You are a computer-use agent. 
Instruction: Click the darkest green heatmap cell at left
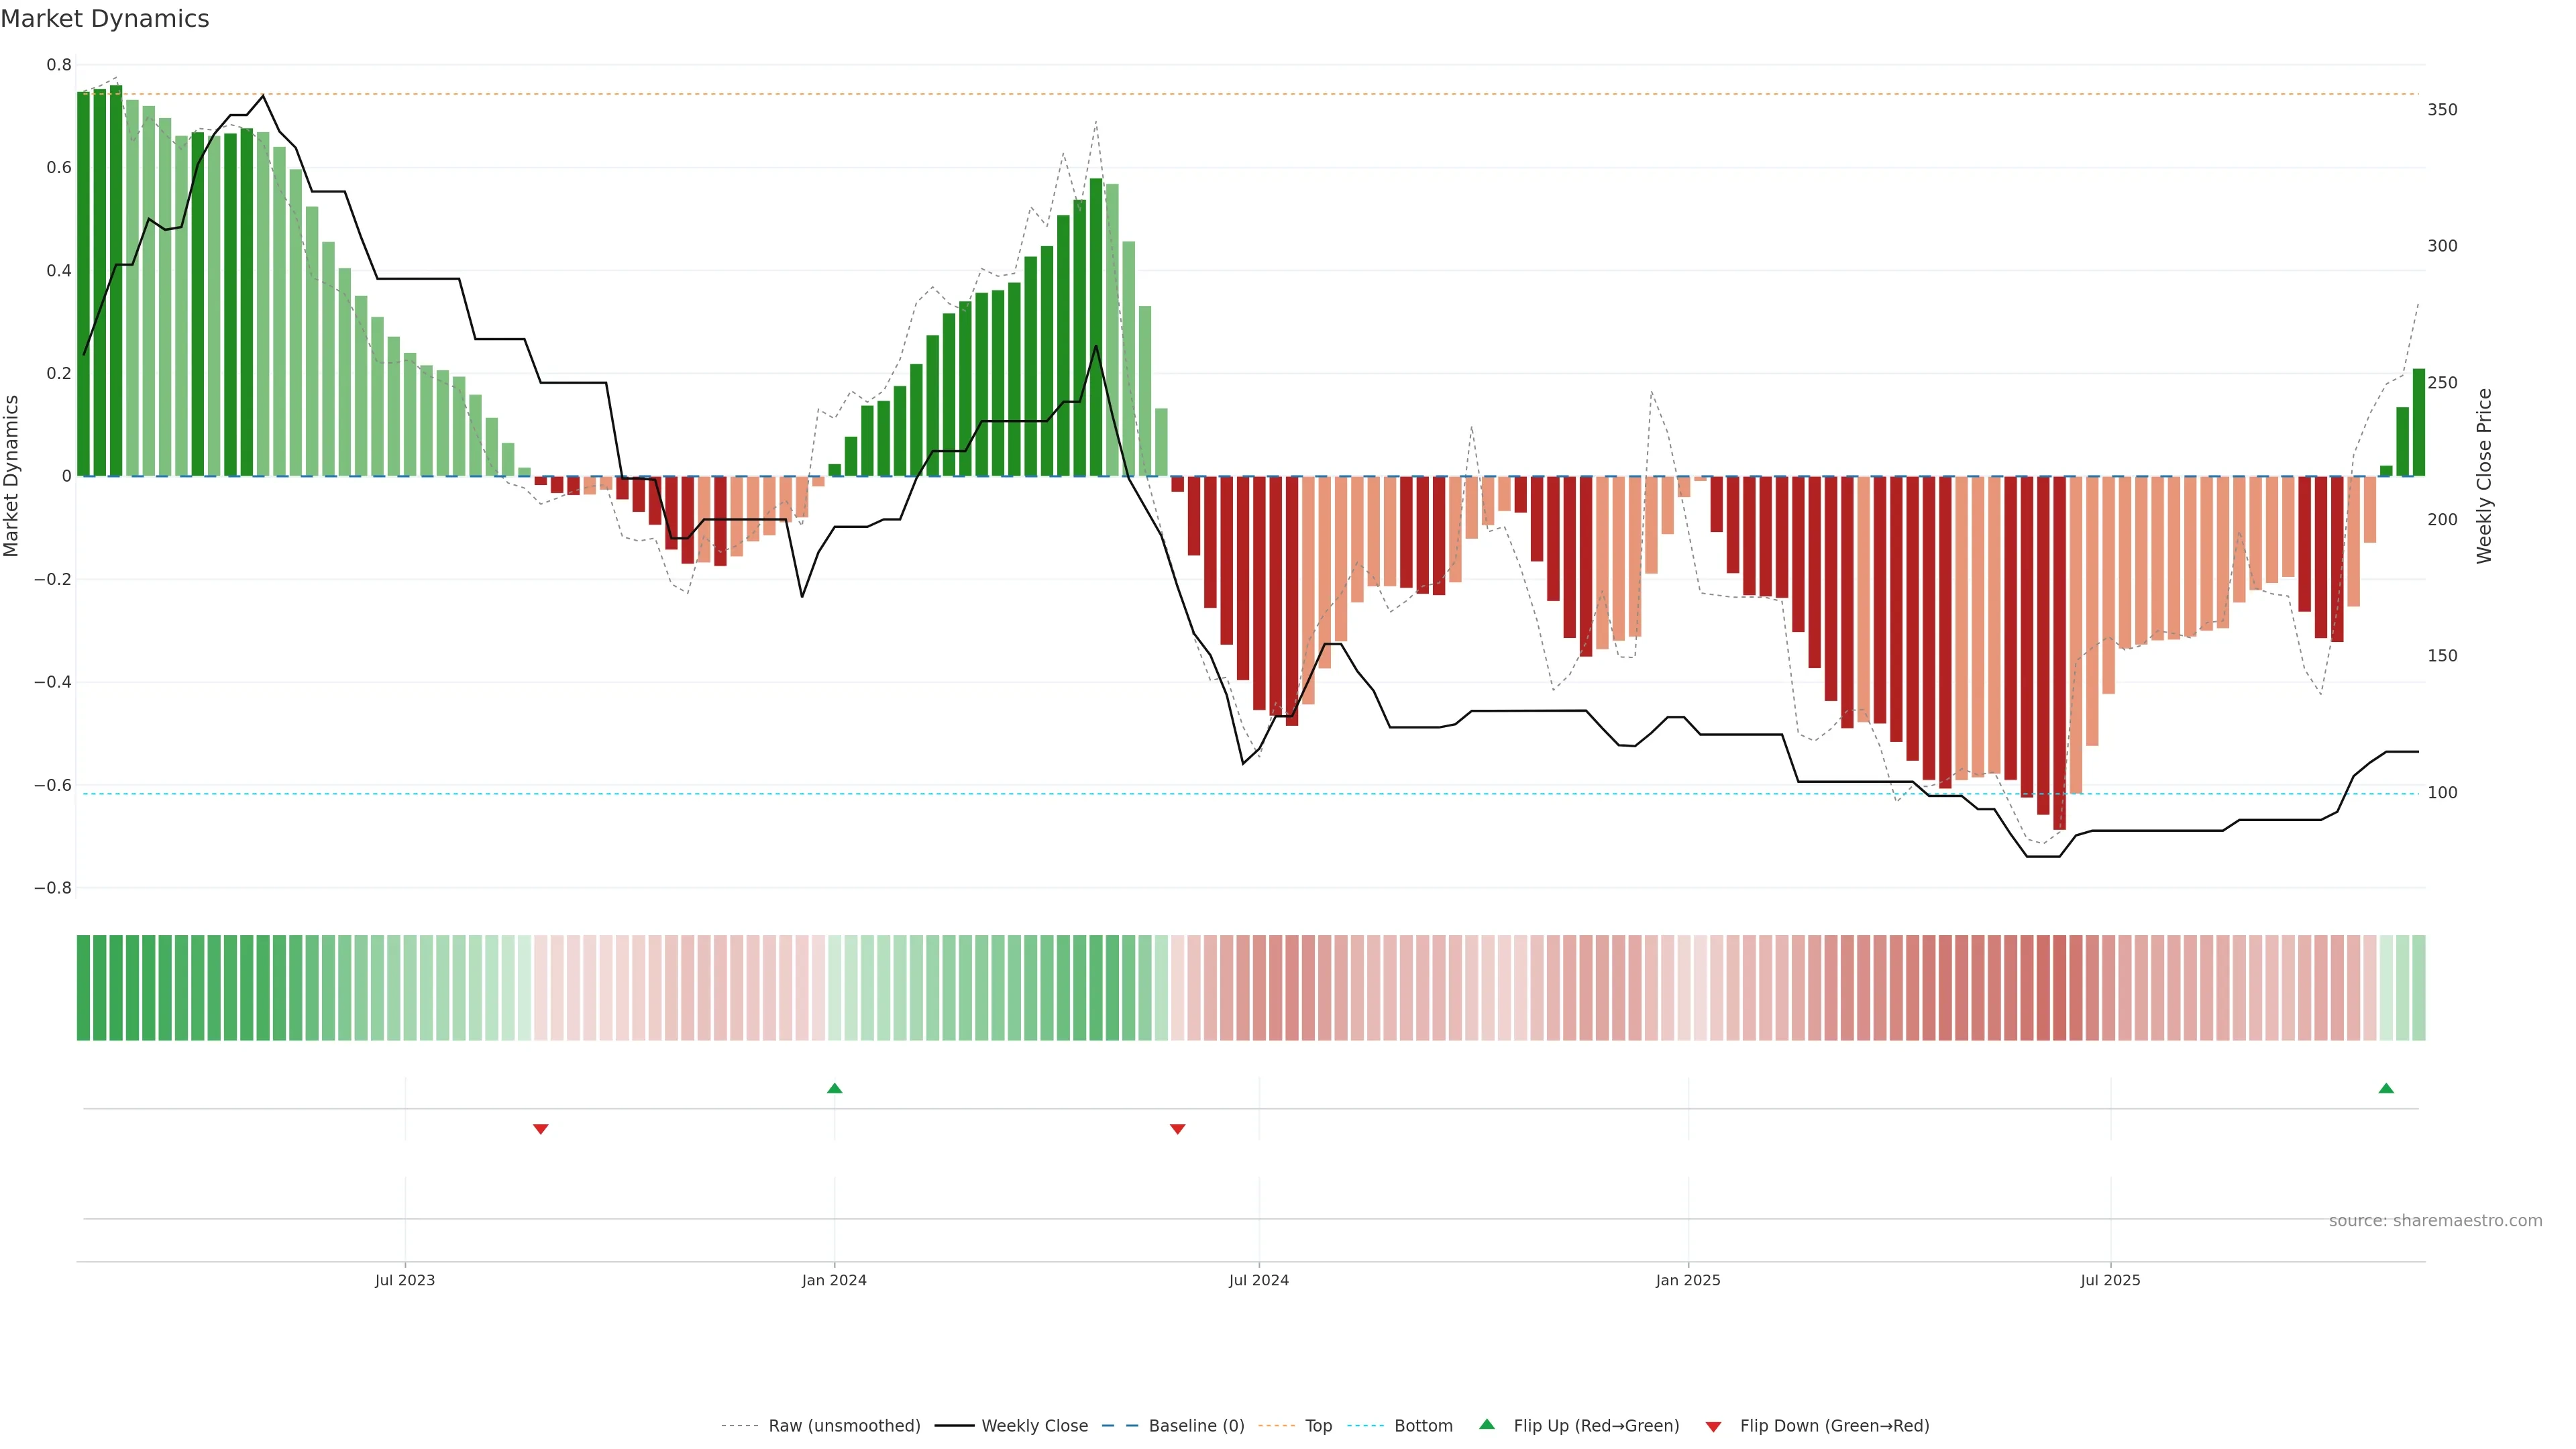84,987
